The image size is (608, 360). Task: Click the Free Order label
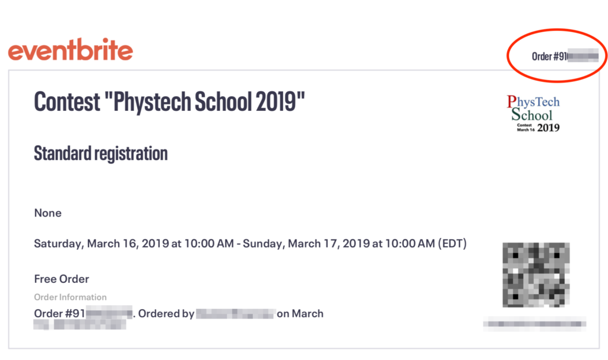pos(62,279)
